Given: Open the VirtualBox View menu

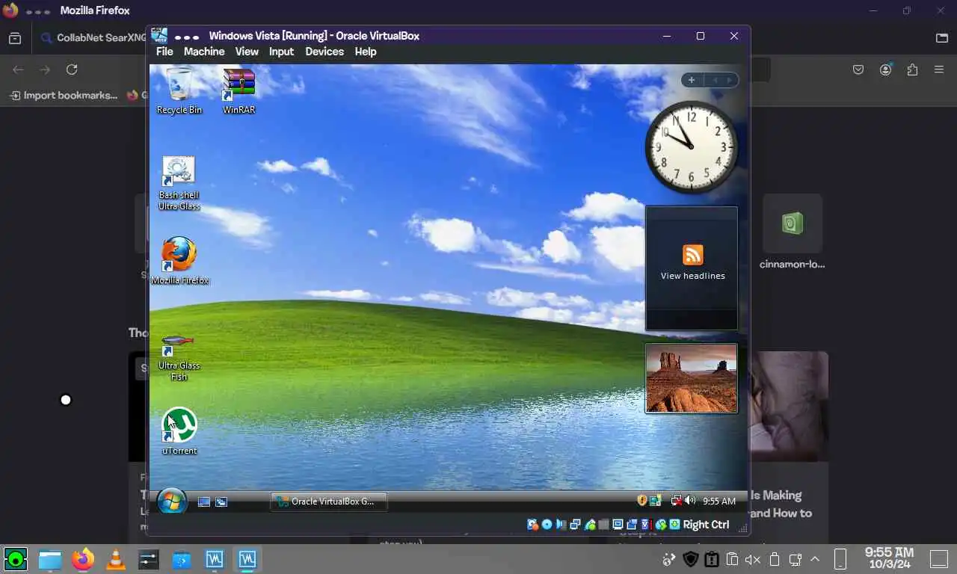Looking at the screenshot, I should 247,52.
